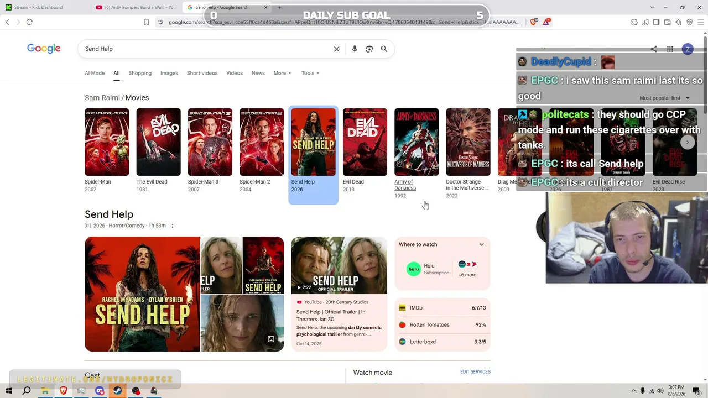Share the Sam Raimi movies carousel
Viewport: 708px width, 398px height.
tap(654, 49)
